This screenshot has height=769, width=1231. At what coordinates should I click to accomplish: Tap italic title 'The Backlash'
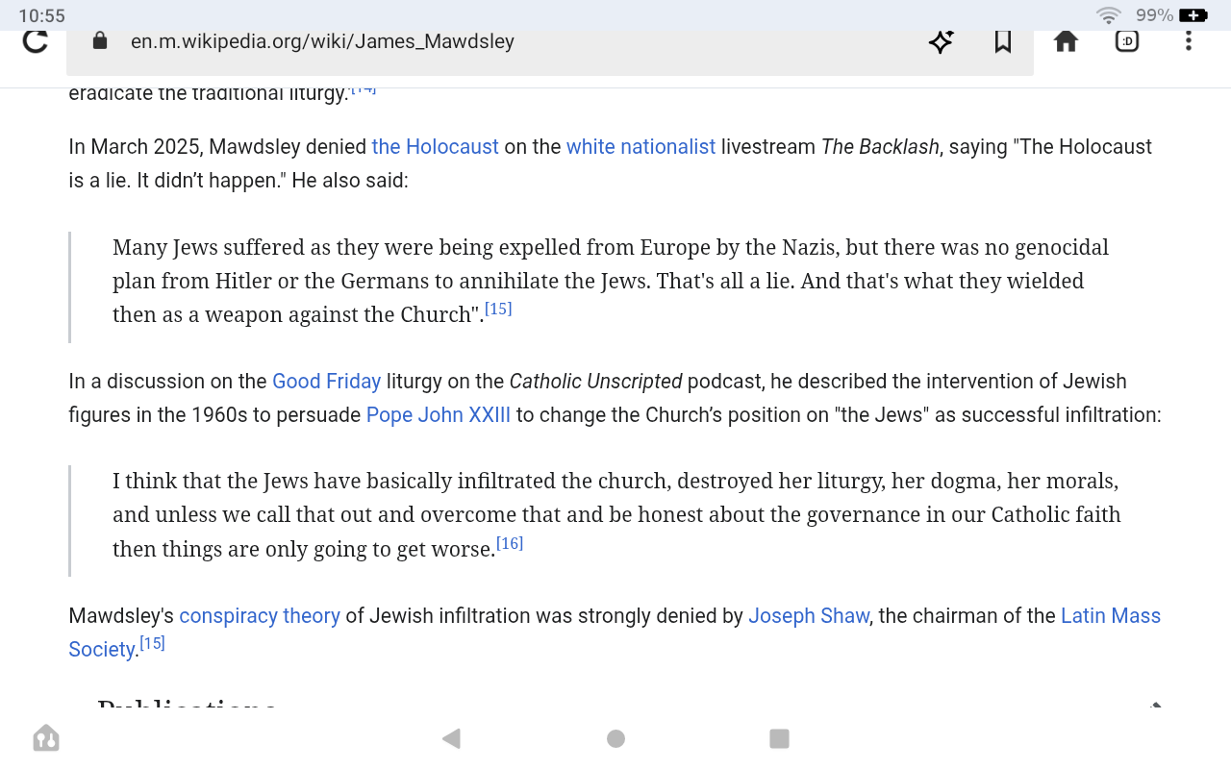[x=880, y=147]
